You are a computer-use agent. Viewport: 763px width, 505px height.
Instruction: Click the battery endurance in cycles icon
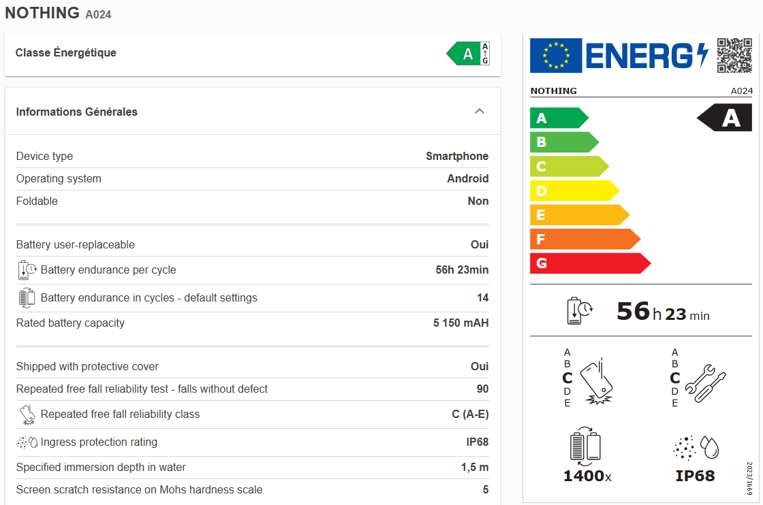coord(27,298)
